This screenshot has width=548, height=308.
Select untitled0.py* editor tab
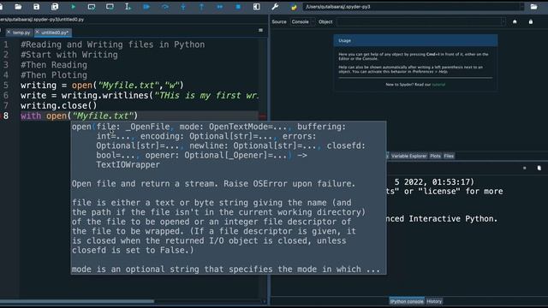click(x=55, y=33)
